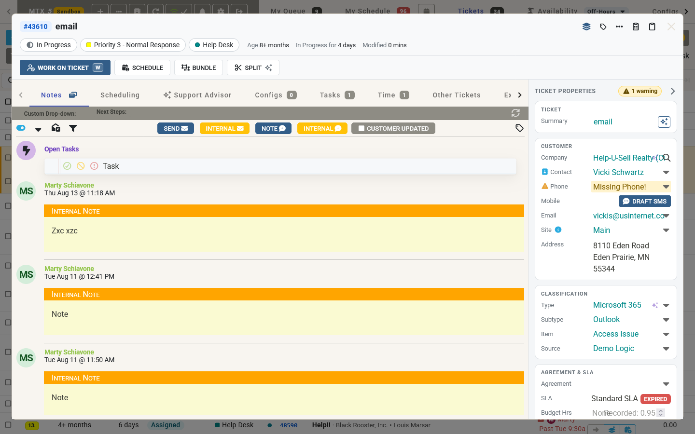Viewport: 695px width, 434px height.
Task: Click the locked building icon in notes toolbar
Action: click(56, 128)
